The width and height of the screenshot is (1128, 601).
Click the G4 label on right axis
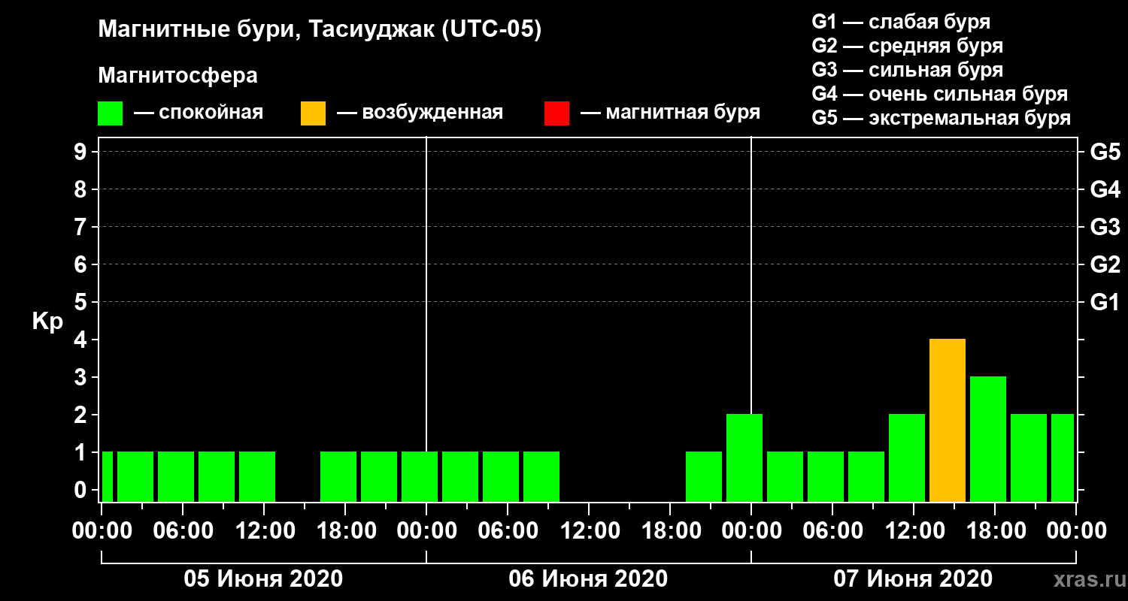click(1105, 189)
